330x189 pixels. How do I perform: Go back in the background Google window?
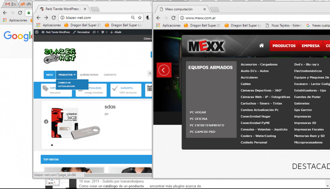pos(5,13)
